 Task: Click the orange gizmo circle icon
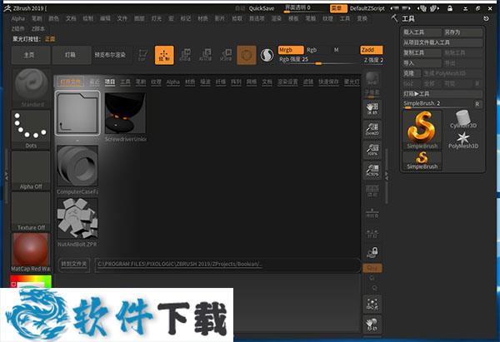pyautogui.click(x=247, y=56)
